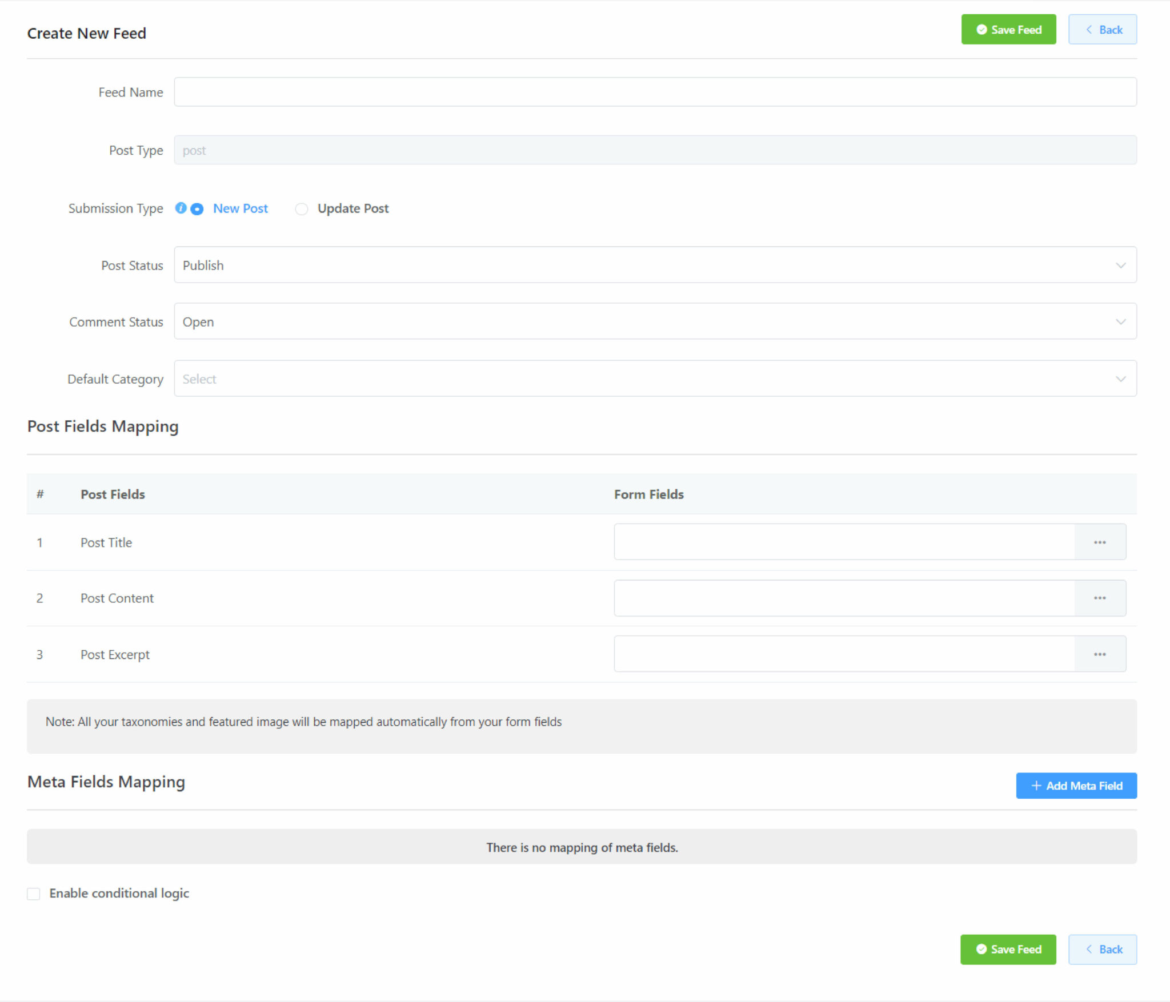Click the Submission Type info icon

[x=181, y=208]
